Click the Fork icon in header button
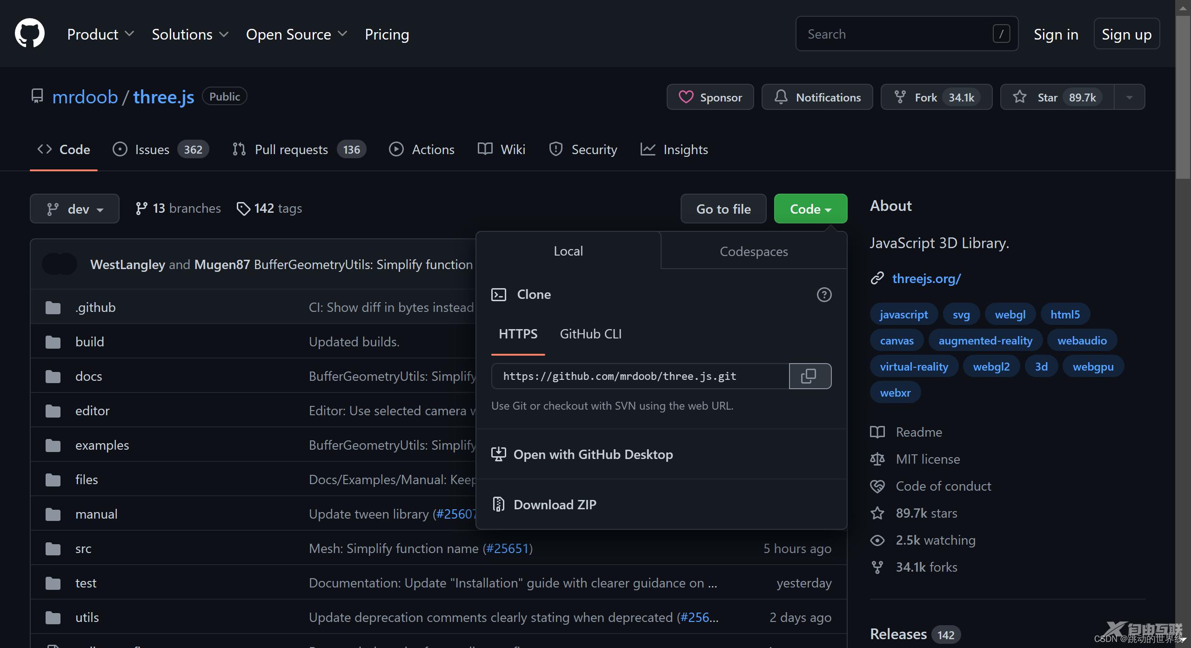1191x648 pixels. pyautogui.click(x=900, y=97)
